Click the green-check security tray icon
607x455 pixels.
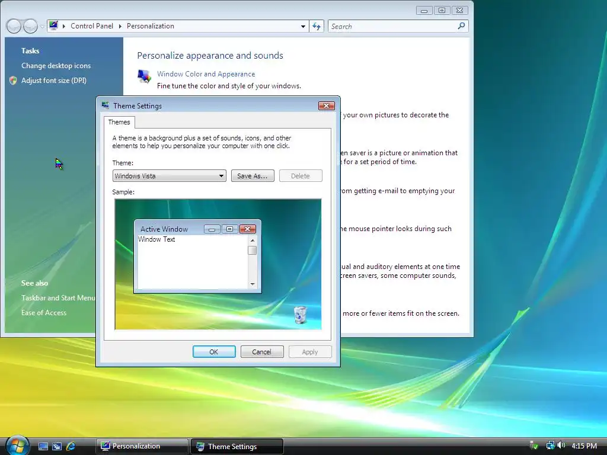[534, 446]
